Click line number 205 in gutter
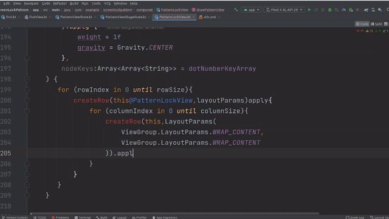 [x=5, y=153]
